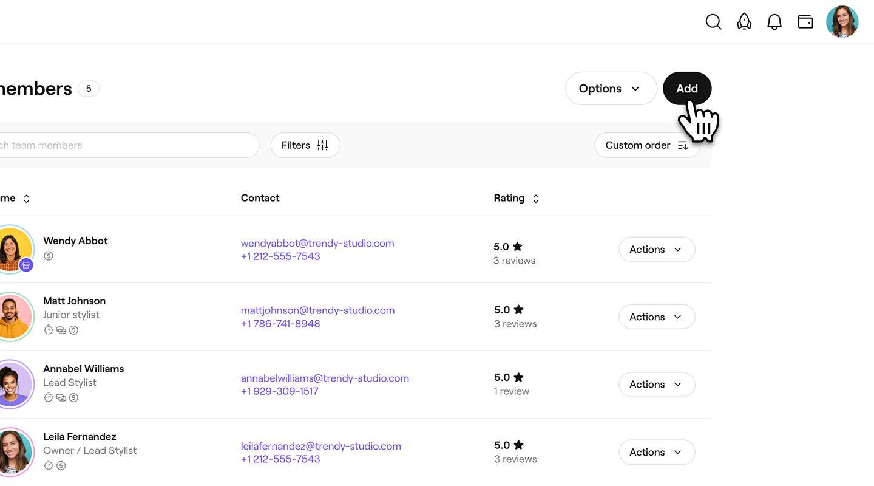The image size is (874, 486).
Task: Open Actions menu for Annabel Williams
Action: coord(656,385)
